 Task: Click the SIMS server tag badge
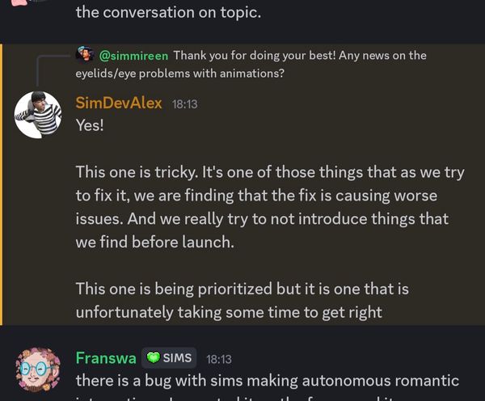point(169,358)
